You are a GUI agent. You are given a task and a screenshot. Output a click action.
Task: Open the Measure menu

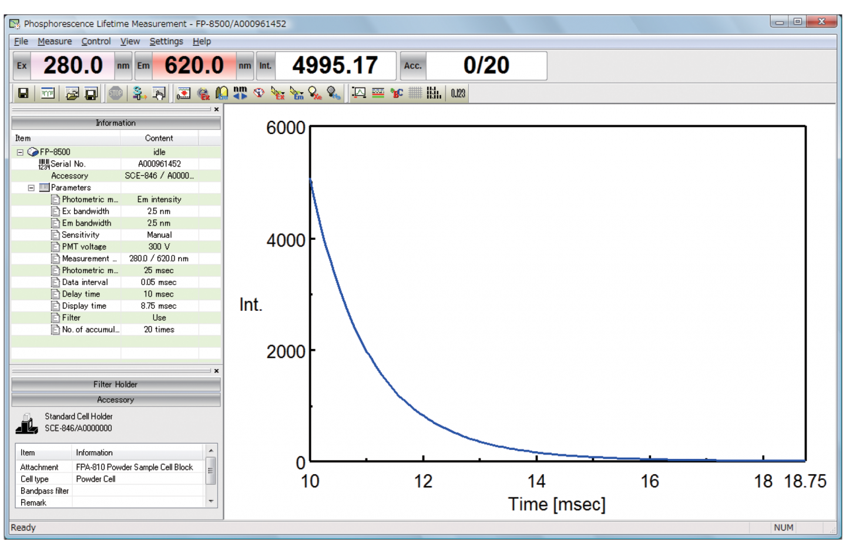pos(55,41)
